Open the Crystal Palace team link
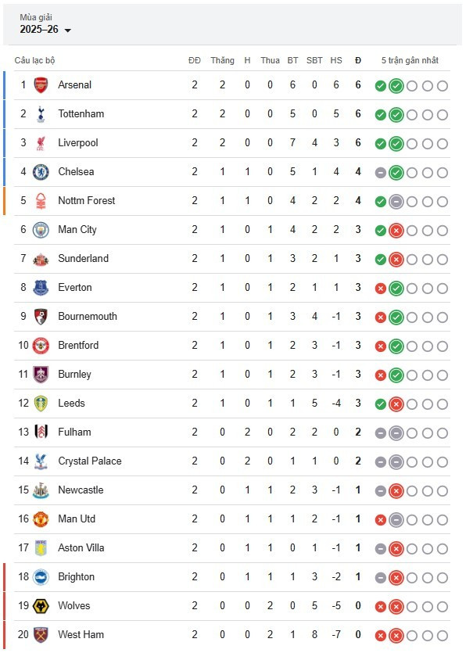Image resolution: width=466 pixels, height=653 pixels. point(90,461)
